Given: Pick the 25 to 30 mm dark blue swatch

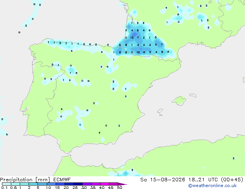Looking at the screenshot, I should pos(78,184).
